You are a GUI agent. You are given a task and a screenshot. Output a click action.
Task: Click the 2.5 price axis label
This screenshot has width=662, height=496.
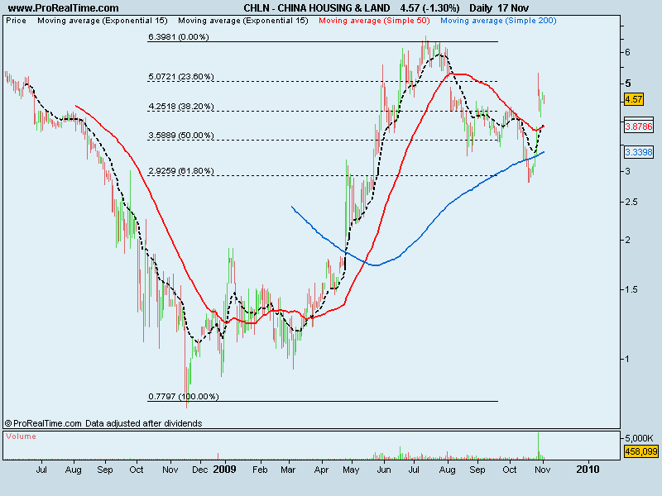631,202
